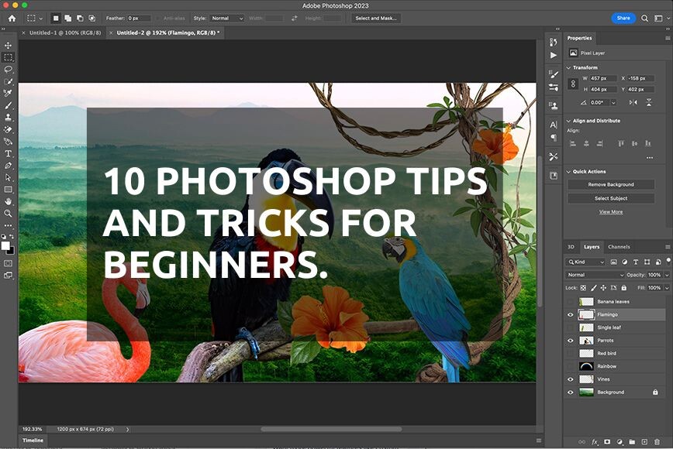
Task: Pick the Zoom tool
Action: tap(9, 214)
